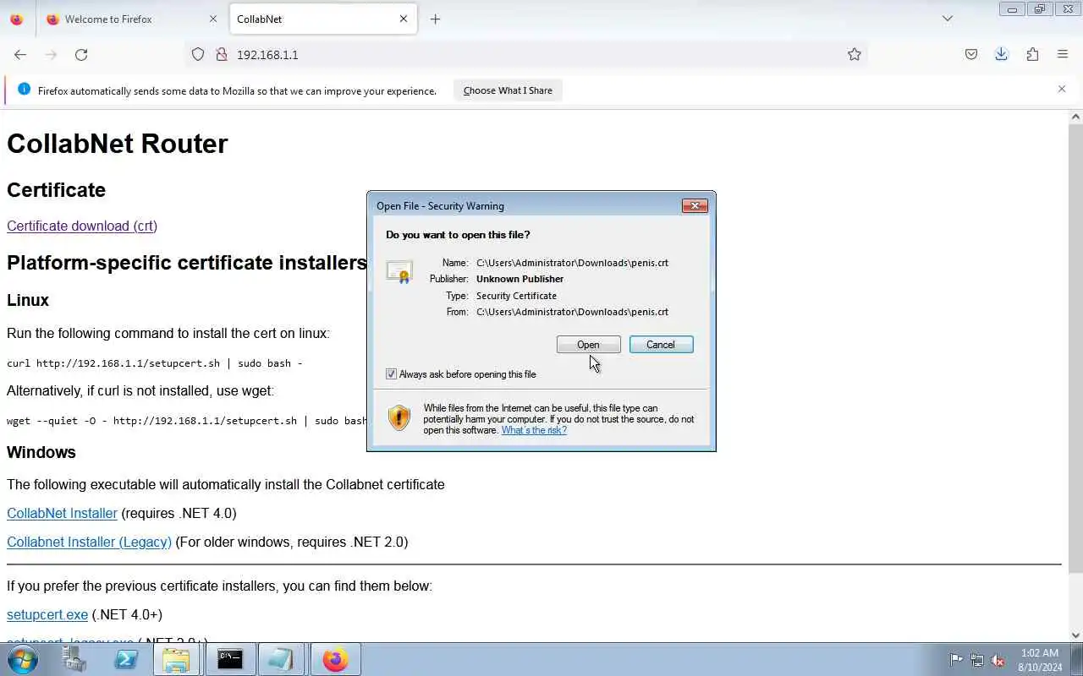Switch to Welcome to Firefox tab
This screenshot has width=1083, height=676.
131,19
